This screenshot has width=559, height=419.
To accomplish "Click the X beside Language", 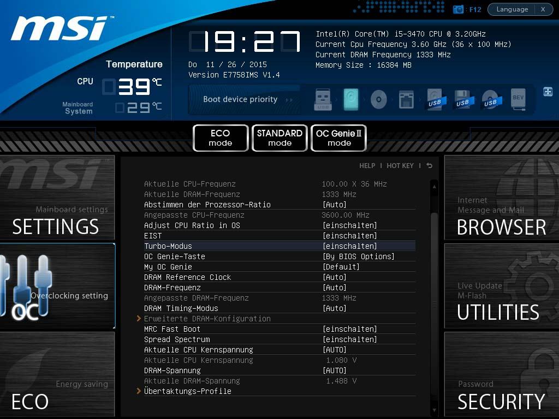I will (543, 9).
